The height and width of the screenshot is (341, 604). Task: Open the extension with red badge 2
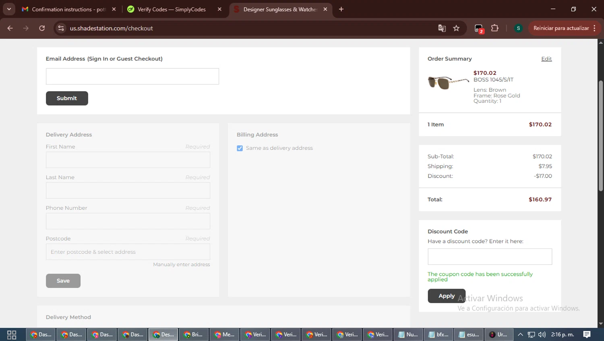478,29
